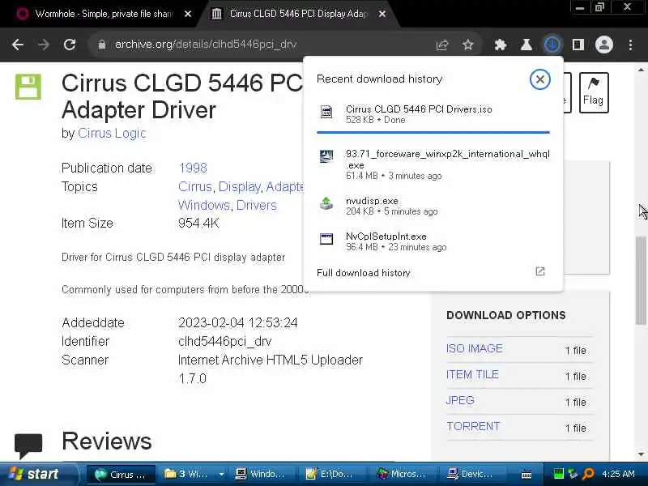This screenshot has height=486, width=648.
Task: Click the nvudisp.exe file icon
Action: pos(326,203)
